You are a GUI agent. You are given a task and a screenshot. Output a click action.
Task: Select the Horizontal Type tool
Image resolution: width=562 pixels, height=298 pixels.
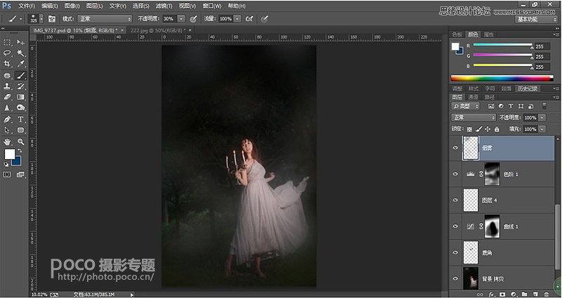coord(21,119)
